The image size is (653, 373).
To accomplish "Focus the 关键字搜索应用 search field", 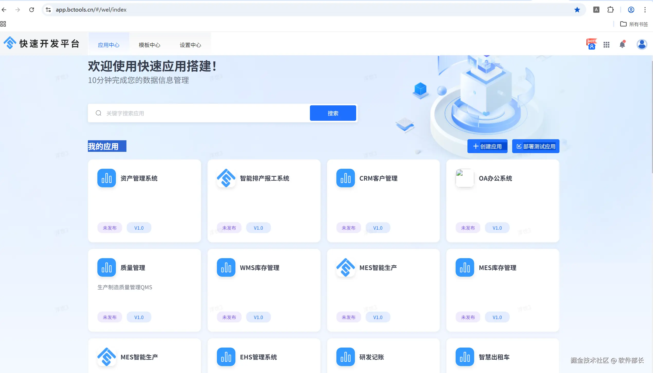I will tap(206, 113).
